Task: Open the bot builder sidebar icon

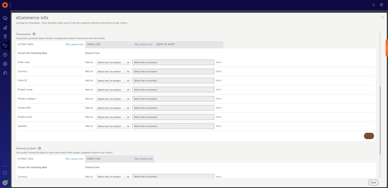Action: click(5, 37)
